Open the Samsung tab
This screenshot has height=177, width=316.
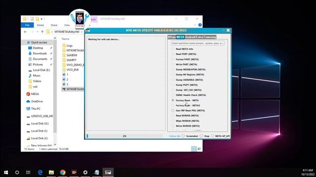click(209, 37)
